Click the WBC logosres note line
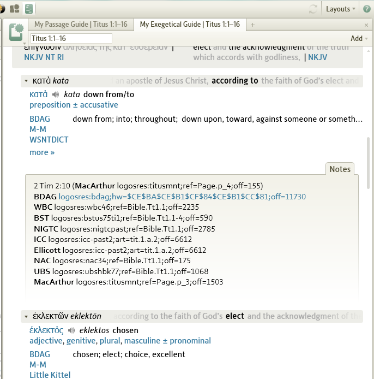 tap(116, 207)
